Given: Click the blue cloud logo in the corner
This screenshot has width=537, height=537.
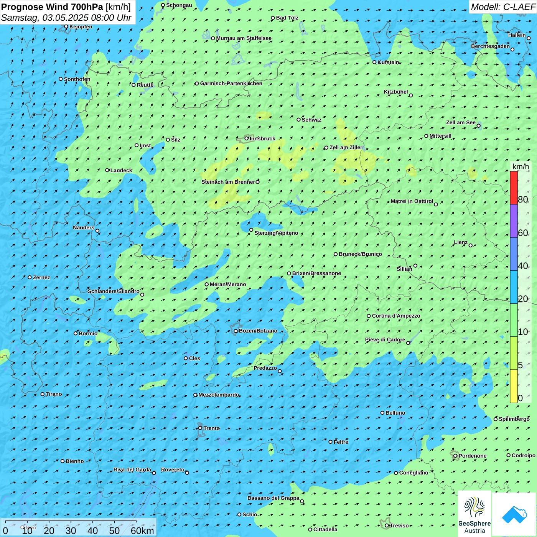Looking at the screenshot, I should pyautogui.click(x=514, y=514).
